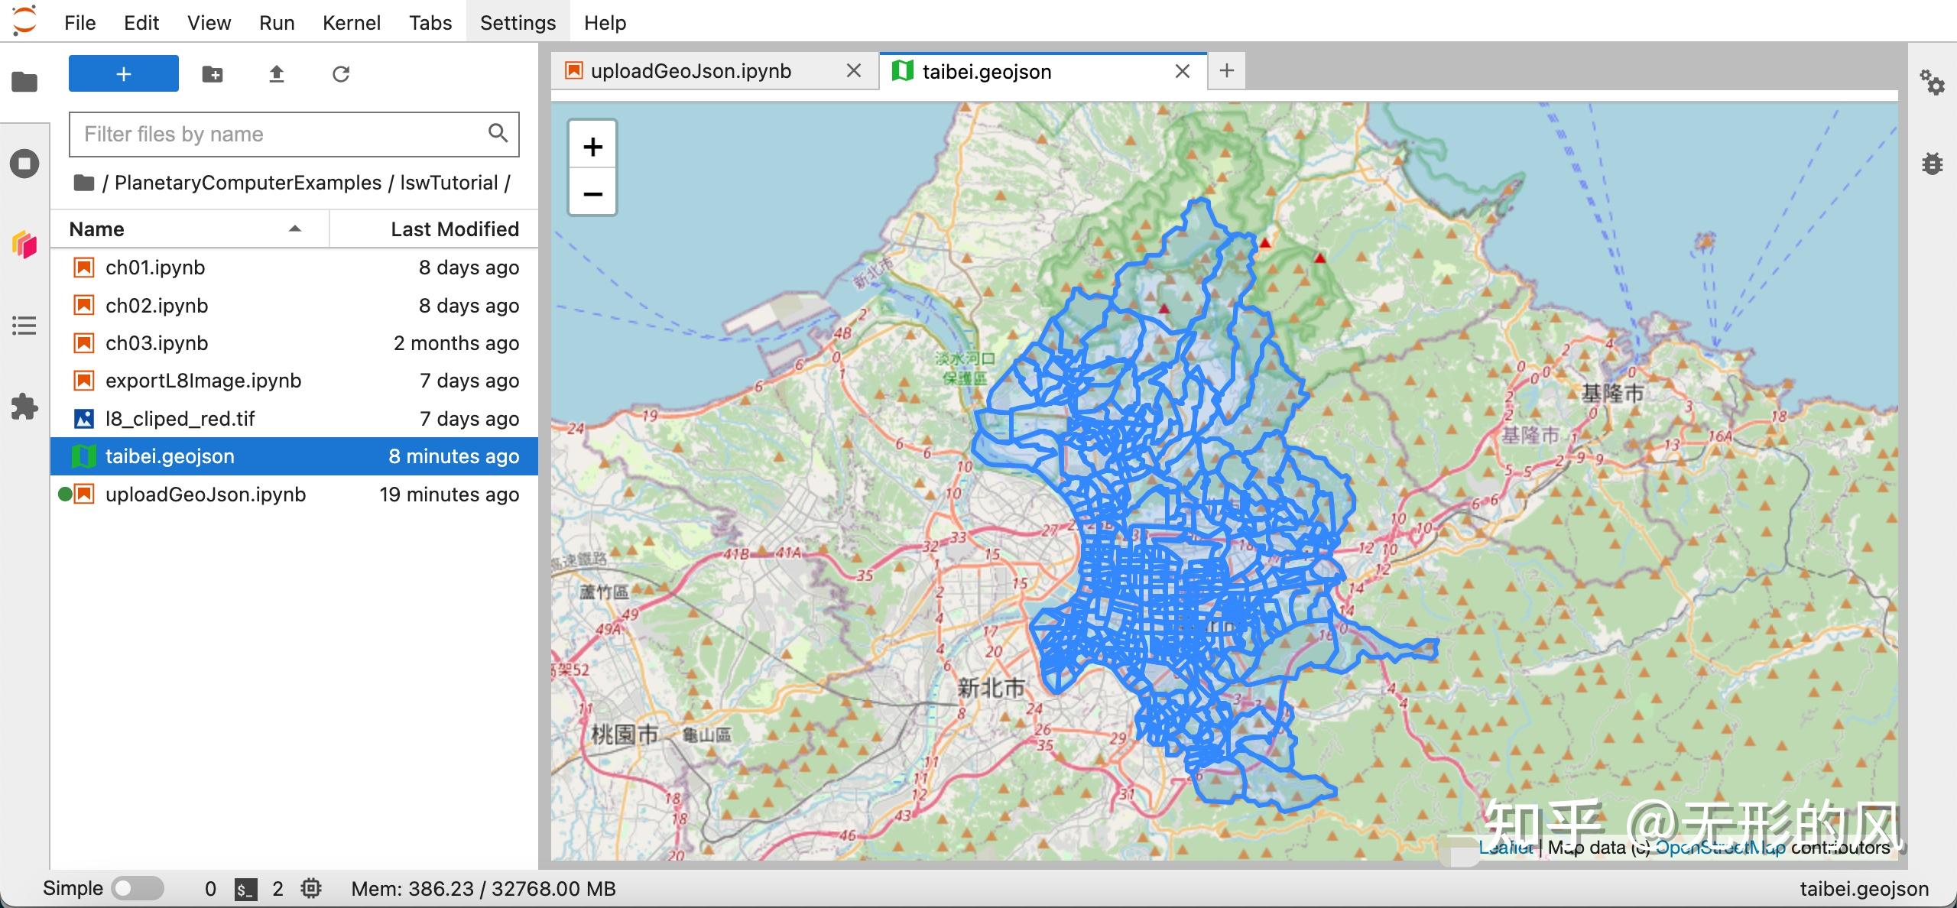Image resolution: width=1957 pixels, height=908 pixels.
Task: Click the search/filter files icon
Action: point(499,134)
